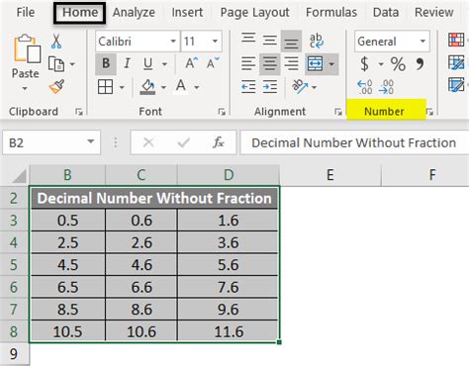The image size is (469, 366).
Task: Switch to Home tab
Action: tap(80, 13)
